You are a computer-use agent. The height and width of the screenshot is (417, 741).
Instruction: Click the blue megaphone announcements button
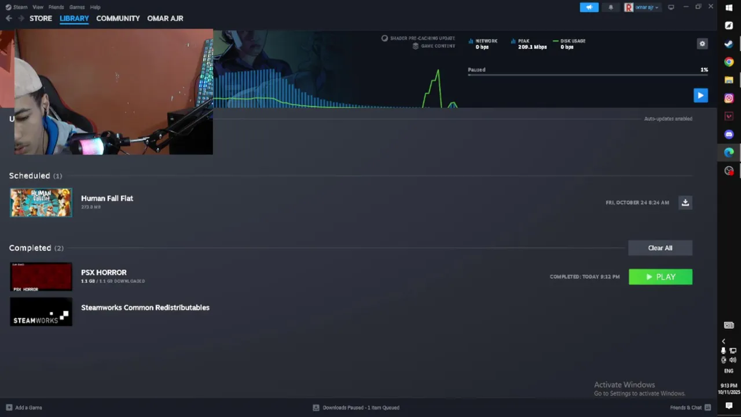[x=589, y=7]
